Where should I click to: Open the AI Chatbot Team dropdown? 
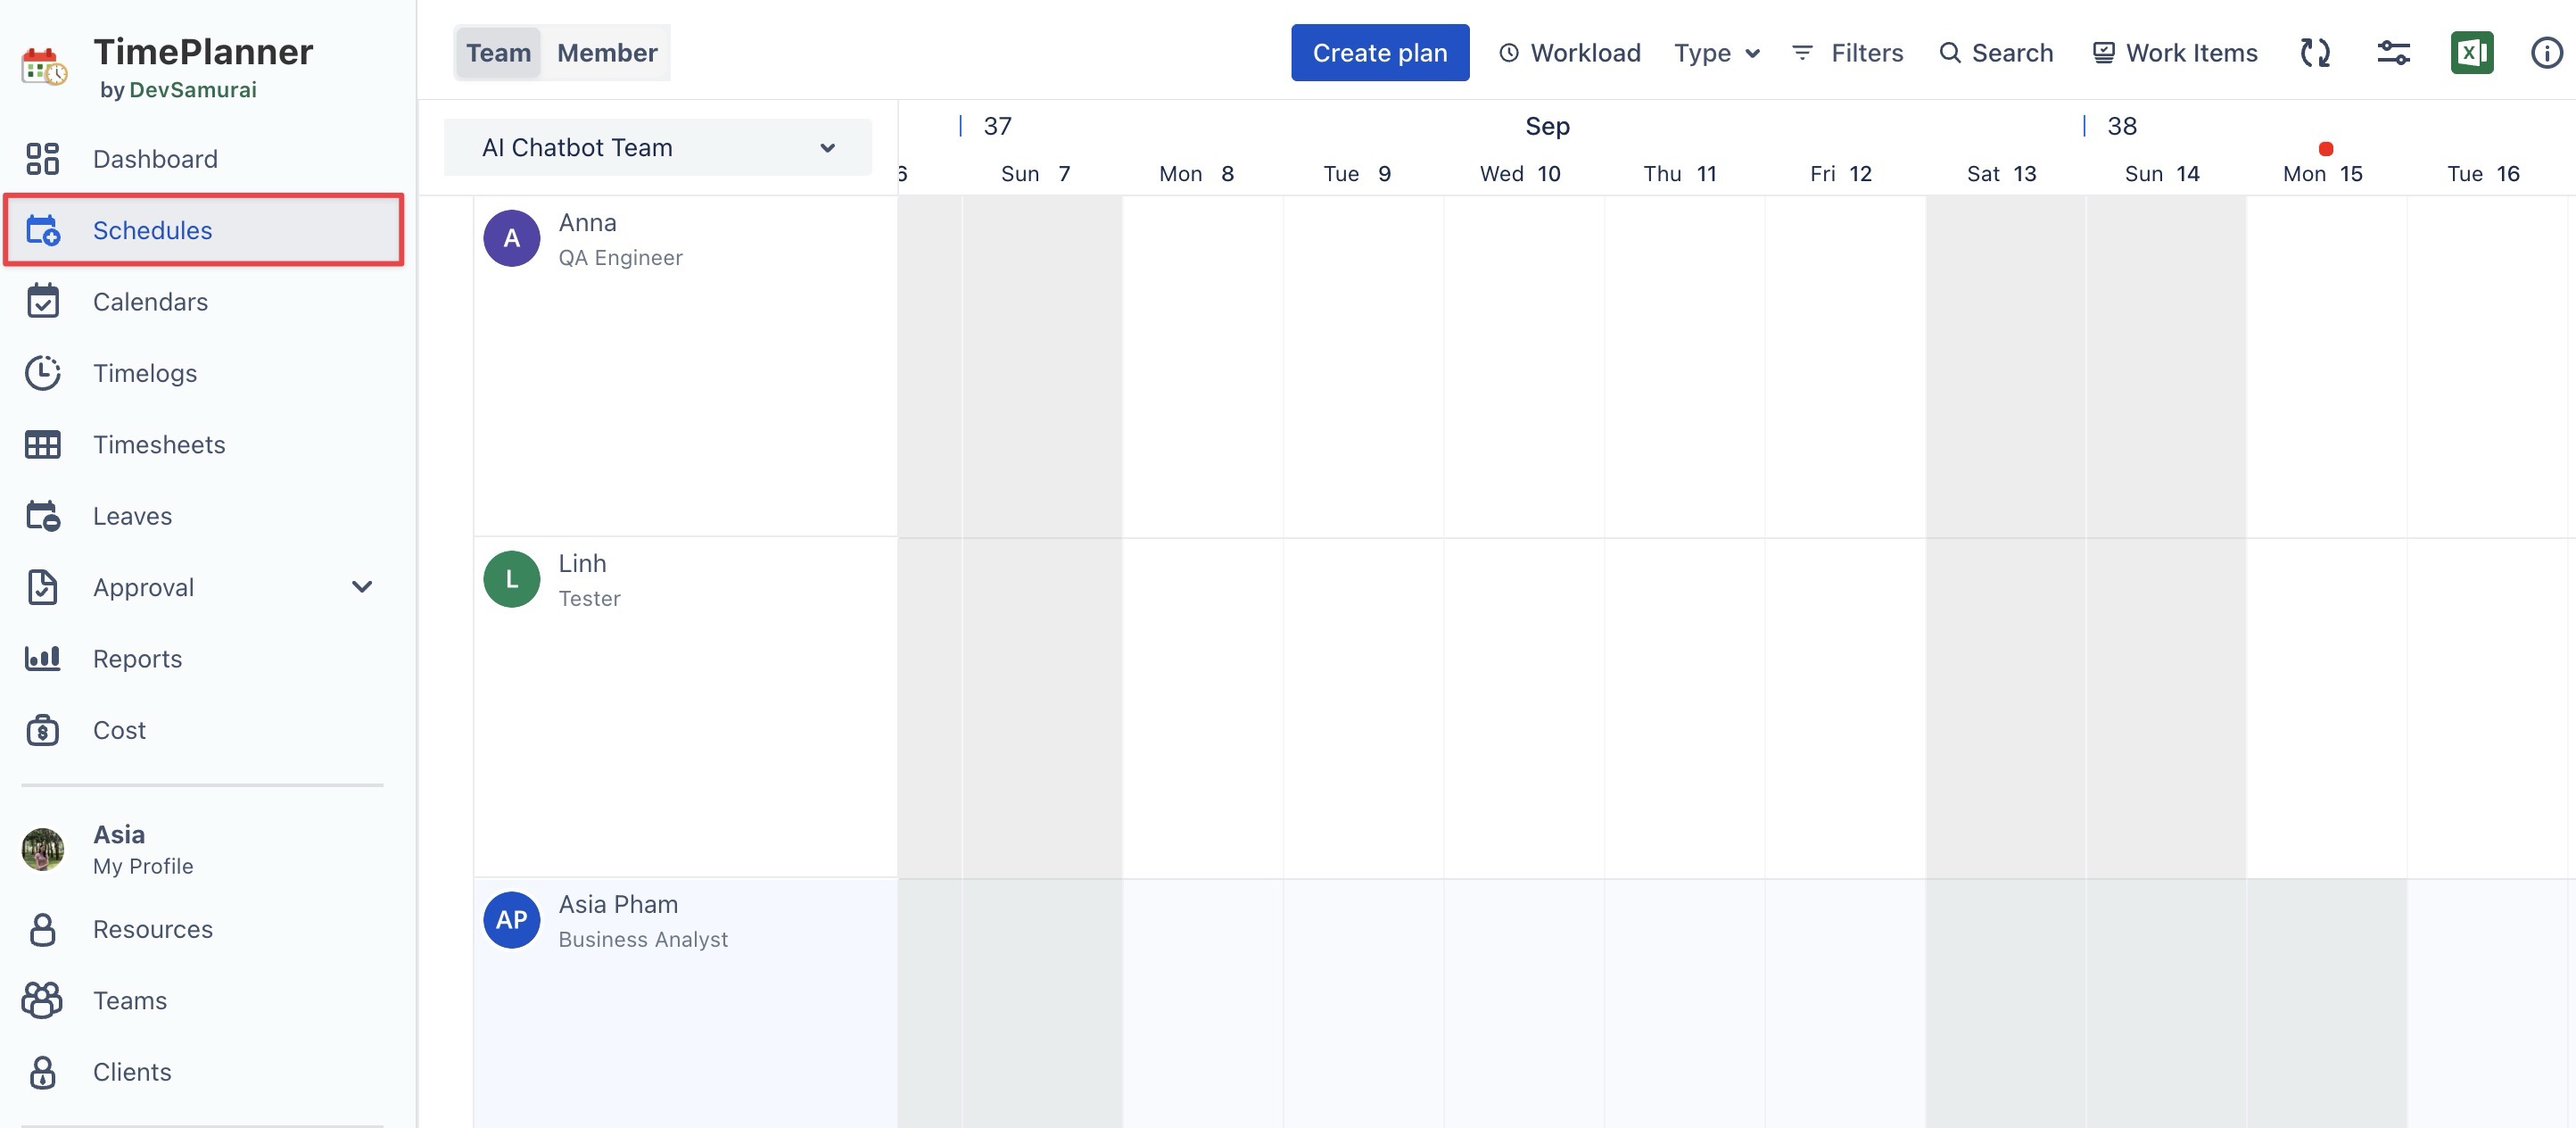coord(657,147)
